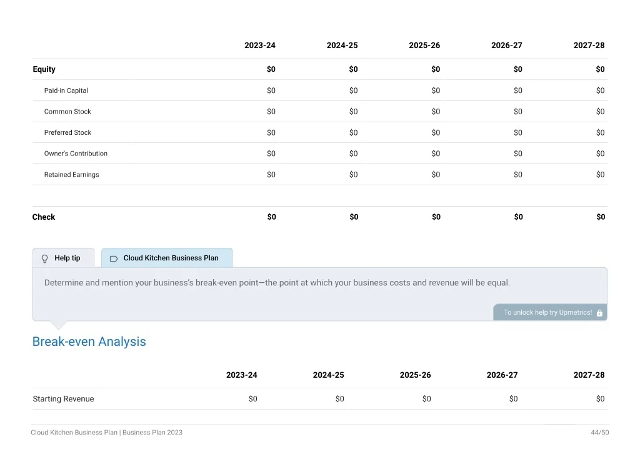The height and width of the screenshot is (452, 640).
Task: Click Common Stock value for 2025-26
Action: click(x=436, y=112)
